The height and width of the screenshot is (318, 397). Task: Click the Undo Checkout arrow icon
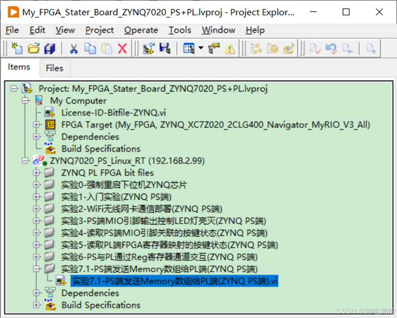pyautogui.click(x=331, y=48)
